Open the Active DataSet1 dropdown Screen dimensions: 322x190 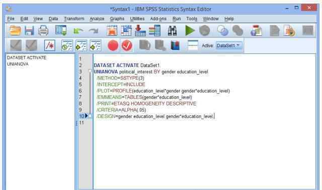pyautogui.click(x=229, y=45)
